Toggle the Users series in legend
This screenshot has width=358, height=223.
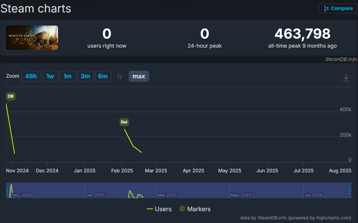pyautogui.click(x=159, y=209)
